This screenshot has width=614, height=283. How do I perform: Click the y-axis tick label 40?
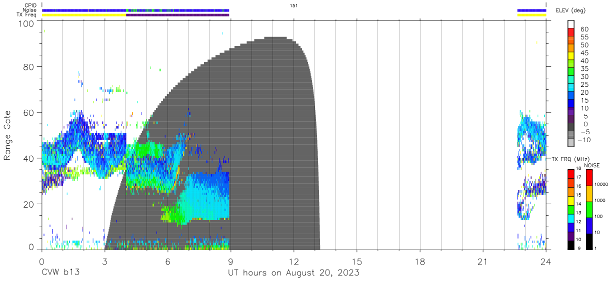coord(28,158)
